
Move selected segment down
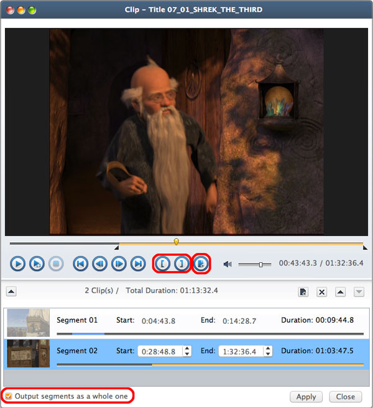point(359,292)
